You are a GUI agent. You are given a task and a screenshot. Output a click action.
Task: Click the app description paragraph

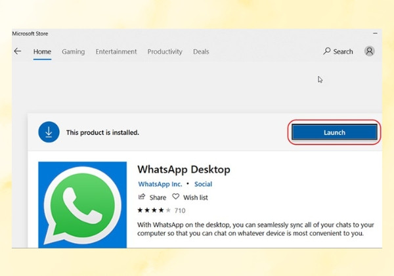click(255, 229)
